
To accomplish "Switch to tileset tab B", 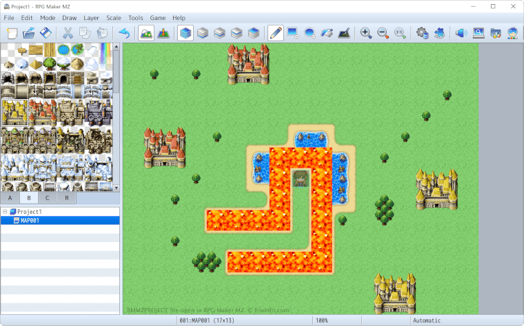I will click(29, 198).
